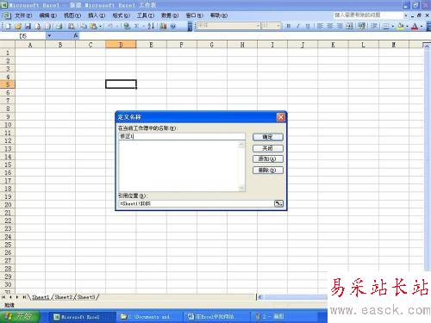Open the Borders dropdown arrow
The width and height of the screenshot is (431, 323).
(x=393, y=27)
